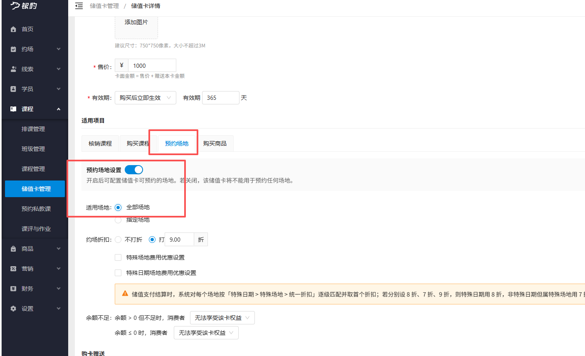Select the 商品 goods icon in sidebar
This screenshot has height=356, width=585.
[14, 248]
